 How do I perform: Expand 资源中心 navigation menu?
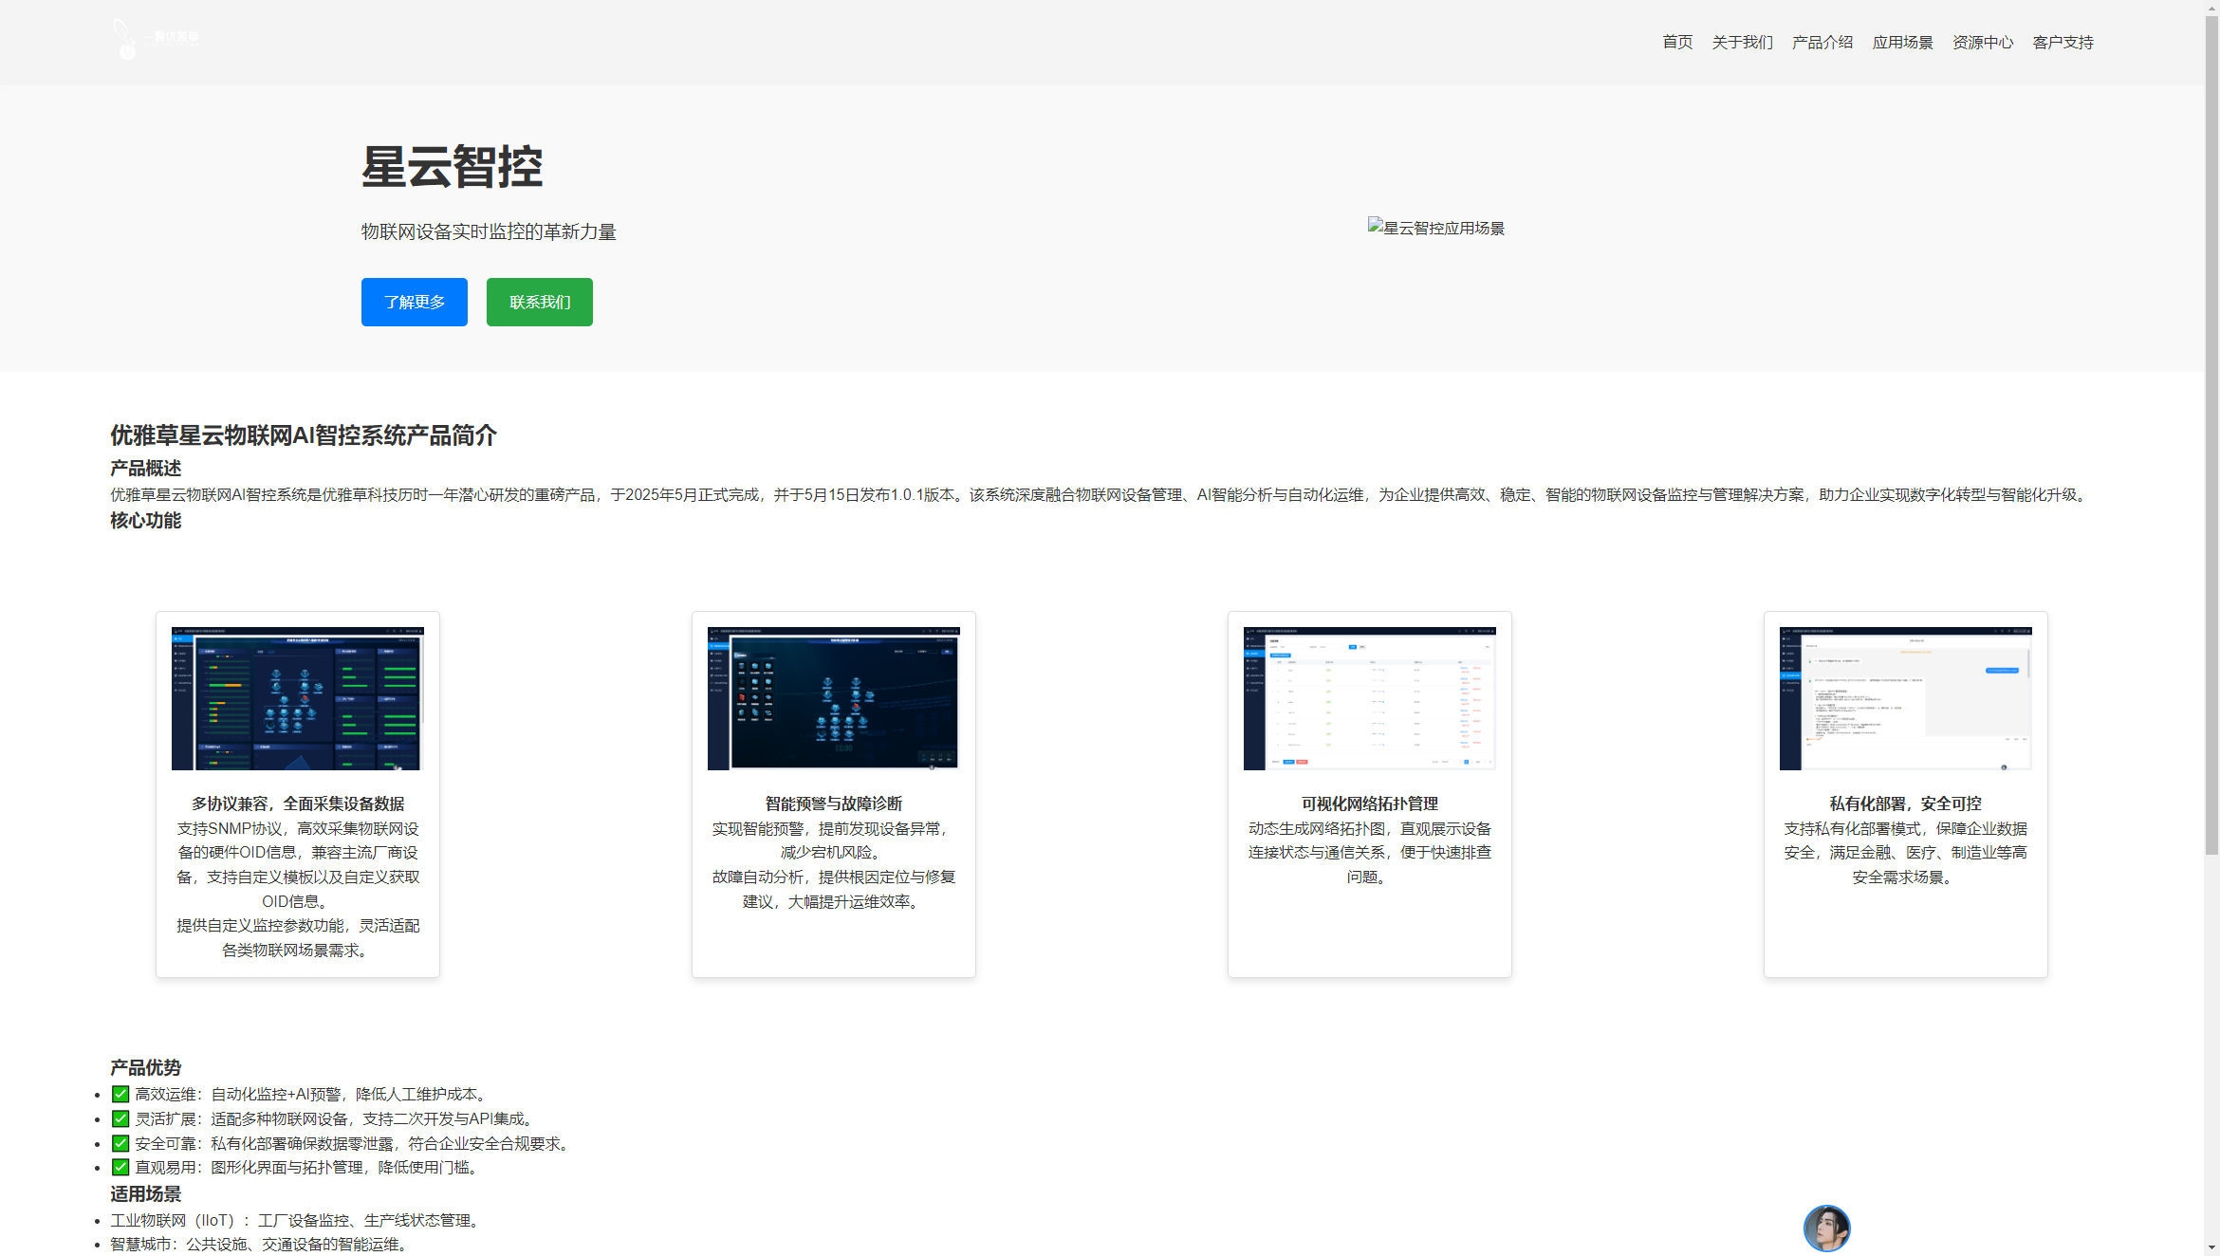[1982, 42]
